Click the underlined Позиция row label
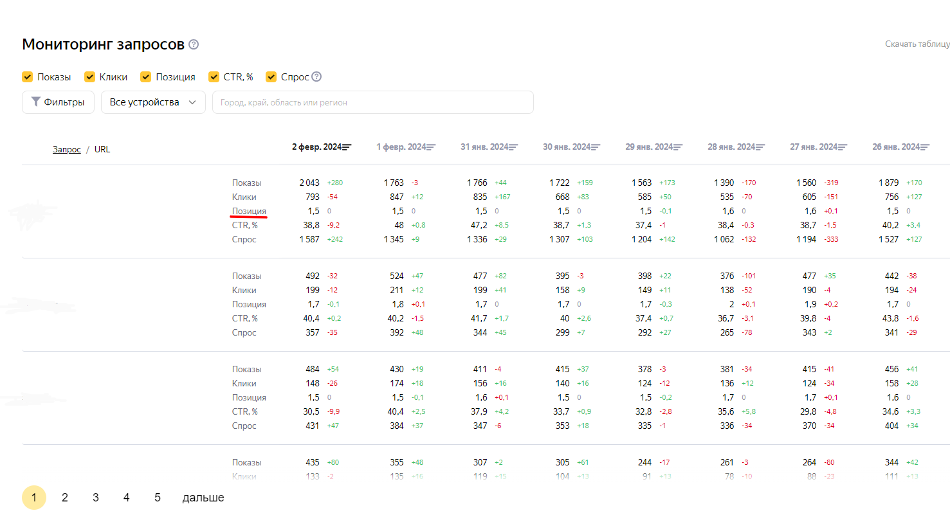Screen dimensions: 950x513 (249, 212)
